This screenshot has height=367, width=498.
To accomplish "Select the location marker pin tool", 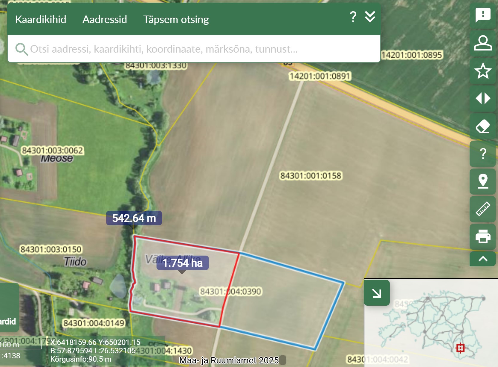I will [483, 181].
